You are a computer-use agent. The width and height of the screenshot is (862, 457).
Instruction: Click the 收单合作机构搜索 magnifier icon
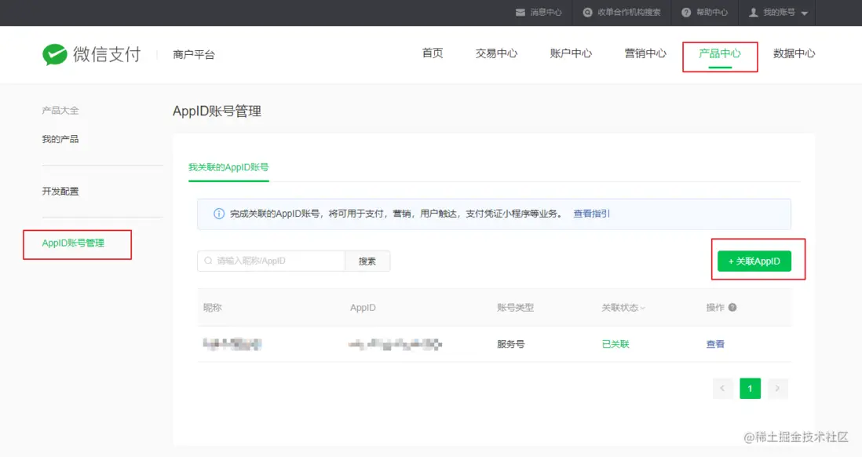coord(586,12)
